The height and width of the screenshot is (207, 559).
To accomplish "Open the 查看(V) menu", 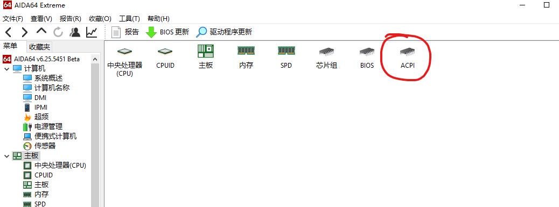I will pos(41,18).
